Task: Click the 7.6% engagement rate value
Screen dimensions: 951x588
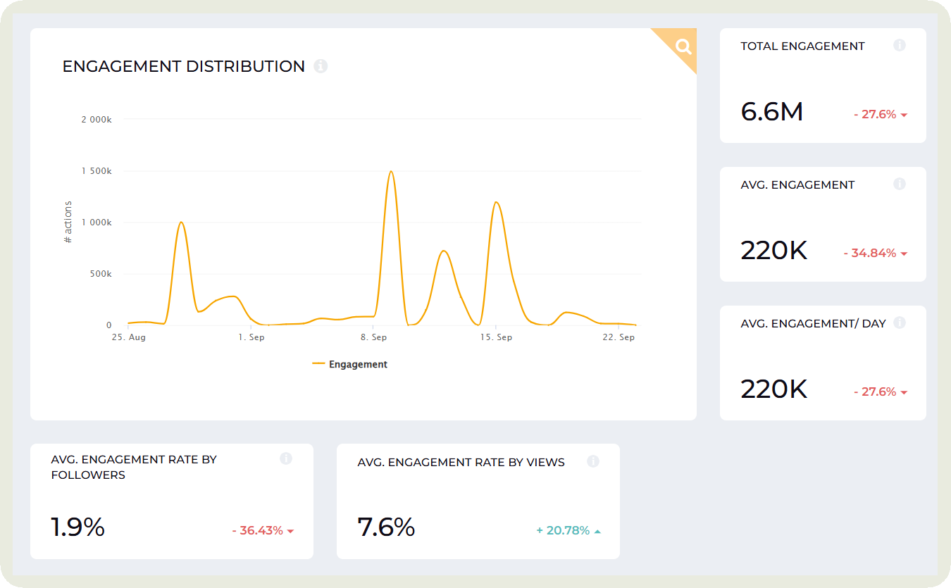Action: click(386, 527)
